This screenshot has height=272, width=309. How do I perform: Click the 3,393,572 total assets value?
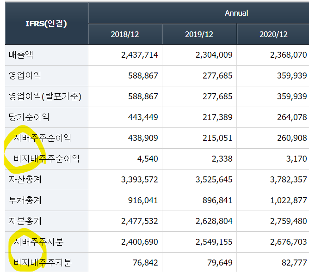click(140, 180)
